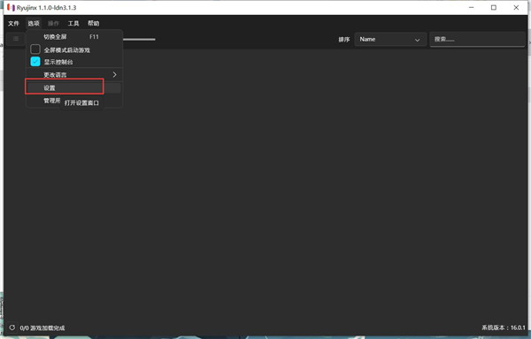Click the 搜索 search field

tap(477, 39)
